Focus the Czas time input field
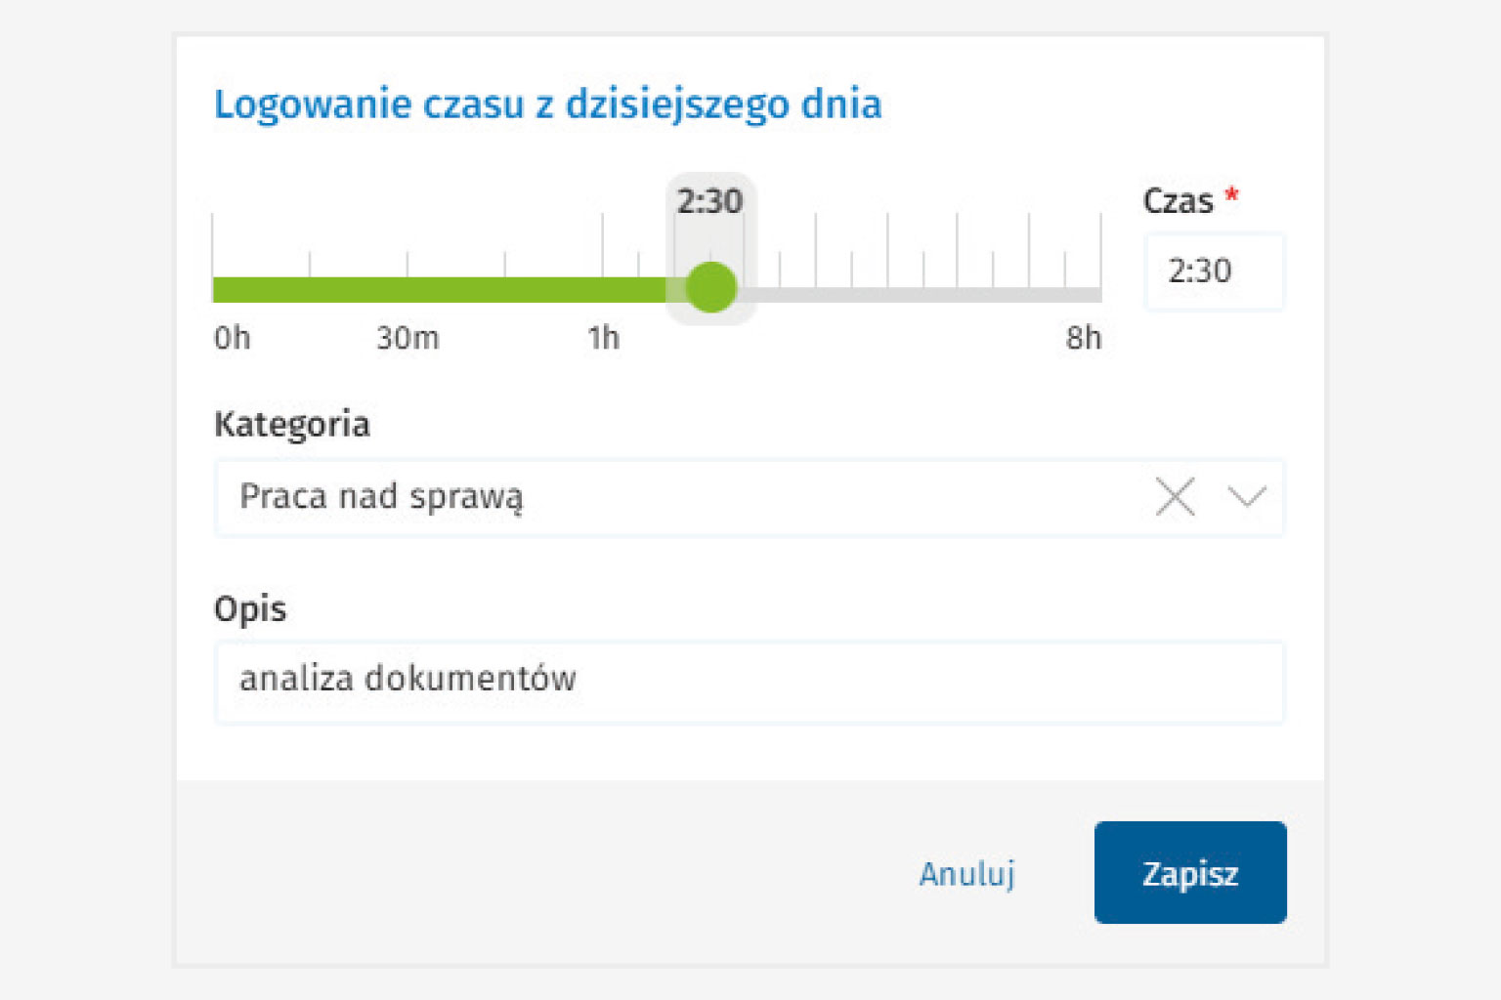1501x1000 pixels. click(1214, 271)
